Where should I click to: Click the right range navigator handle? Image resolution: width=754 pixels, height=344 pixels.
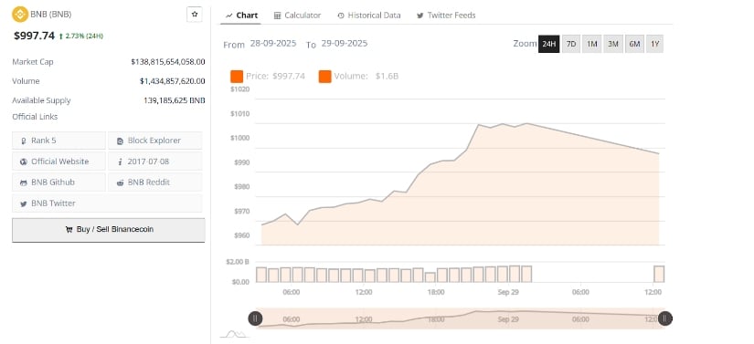tap(665, 318)
